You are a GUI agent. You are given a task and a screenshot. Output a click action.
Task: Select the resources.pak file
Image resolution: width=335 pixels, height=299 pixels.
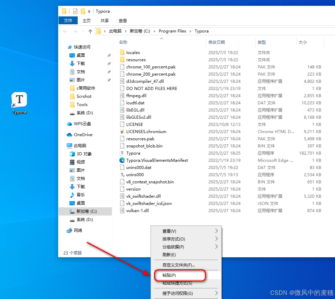tap(137, 139)
